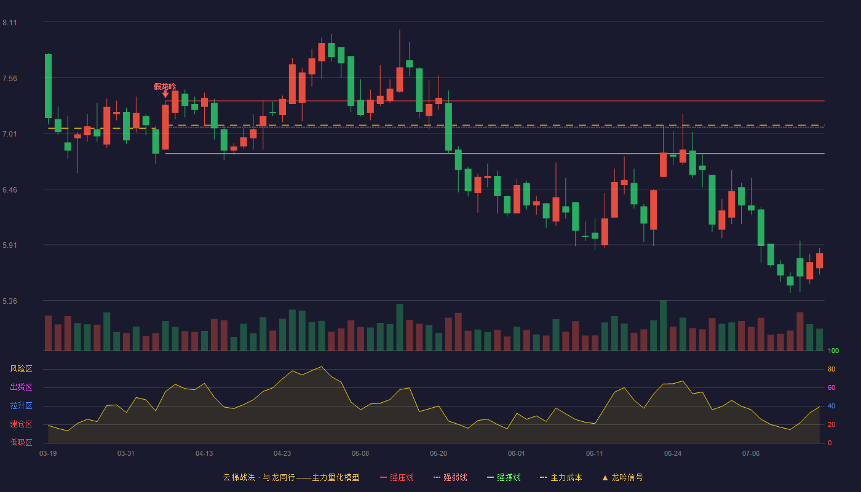This screenshot has width=861, height=492.
Task: Click the 80 indicator scale value
Action: pos(831,369)
